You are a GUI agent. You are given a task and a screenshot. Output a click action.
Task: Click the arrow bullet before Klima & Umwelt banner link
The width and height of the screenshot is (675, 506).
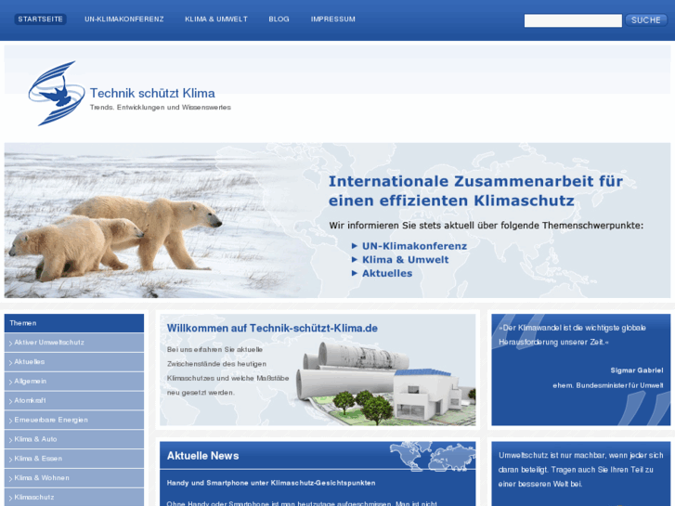(x=355, y=260)
